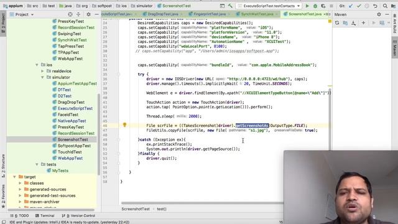Select ScreenshotTest.java editor tab
This screenshot has height=224, width=398.
pyautogui.click(x=305, y=14)
